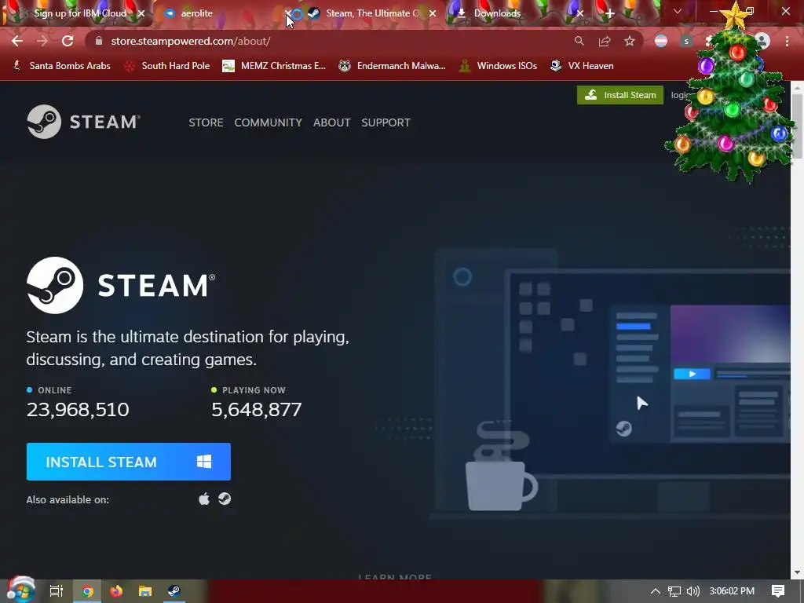Screen dimensions: 804x603
Task: Click the Steam logo in page header
Action: tap(83, 122)
